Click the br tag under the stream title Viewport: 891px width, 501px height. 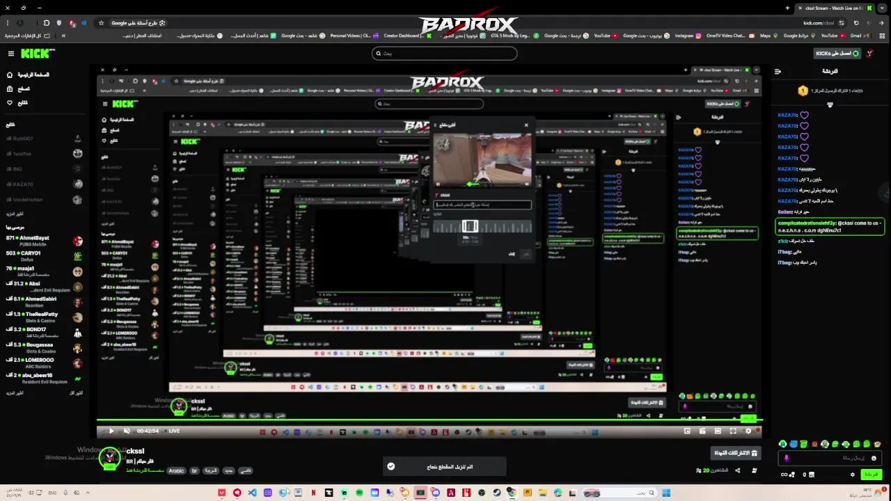pos(194,470)
